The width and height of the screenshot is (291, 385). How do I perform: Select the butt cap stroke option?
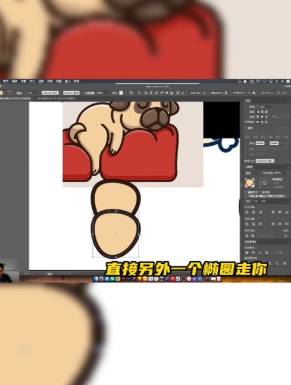[x=258, y=112]
